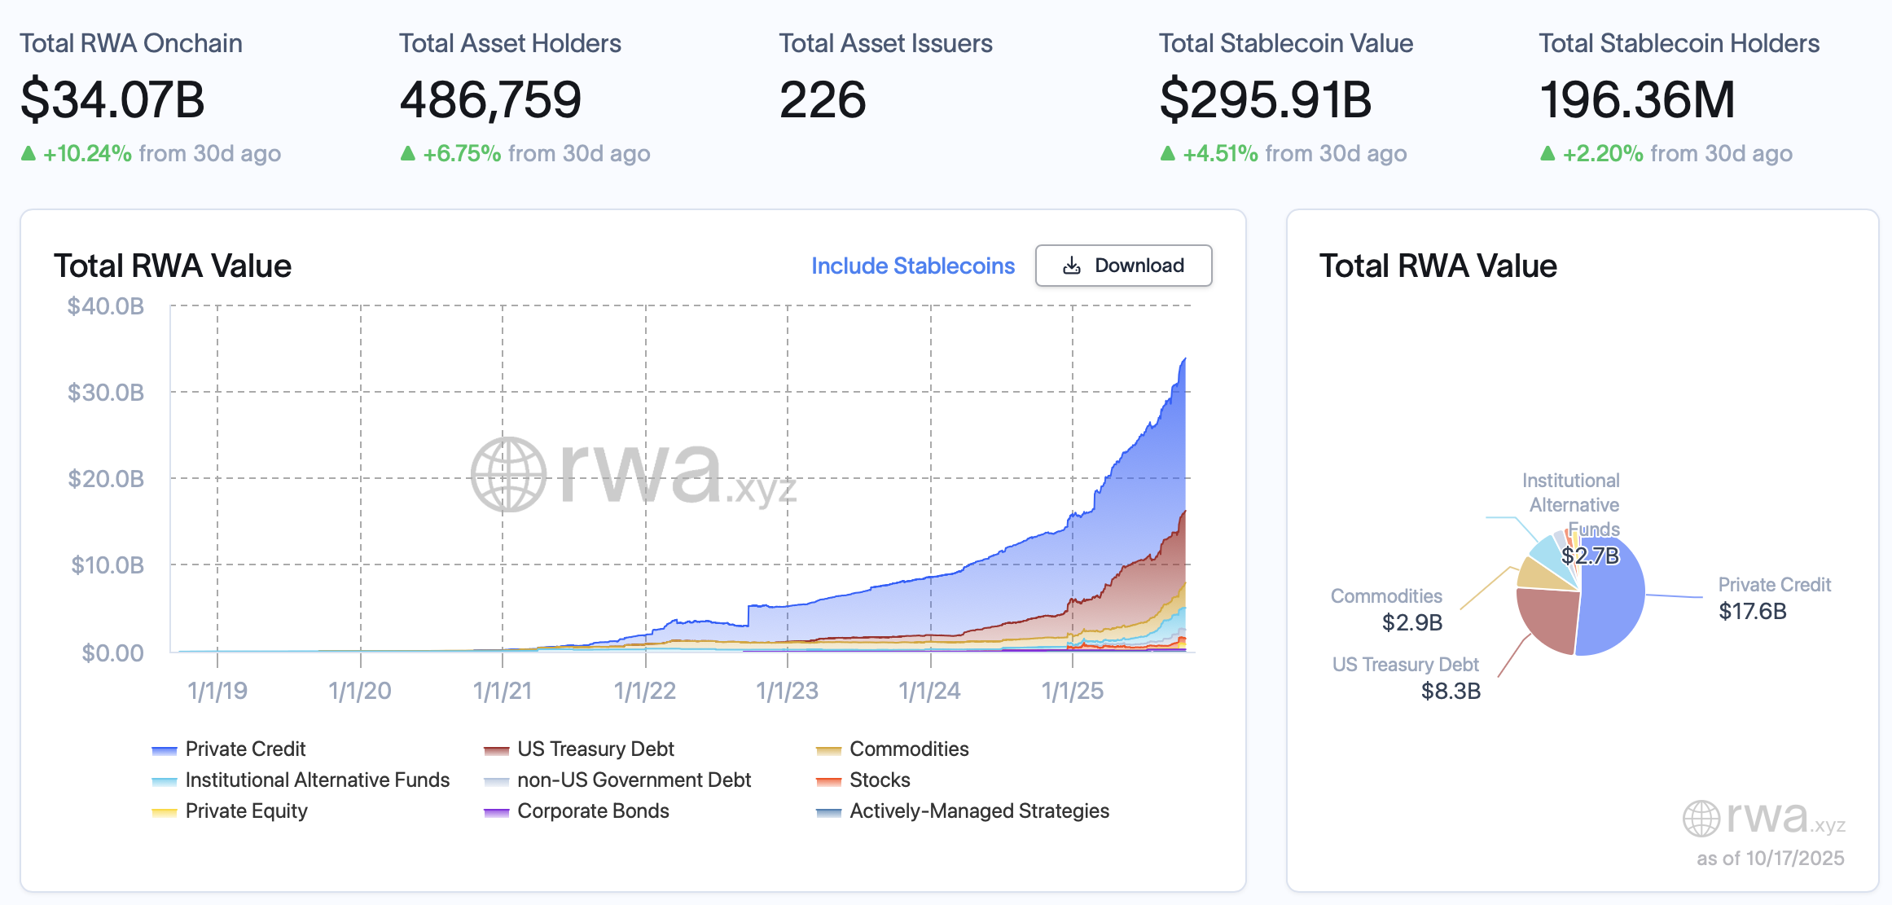Screen dimensions: 1892x905
Task: Click the Institutional Alternative Funds legend entry
Action: coord(317,780)
